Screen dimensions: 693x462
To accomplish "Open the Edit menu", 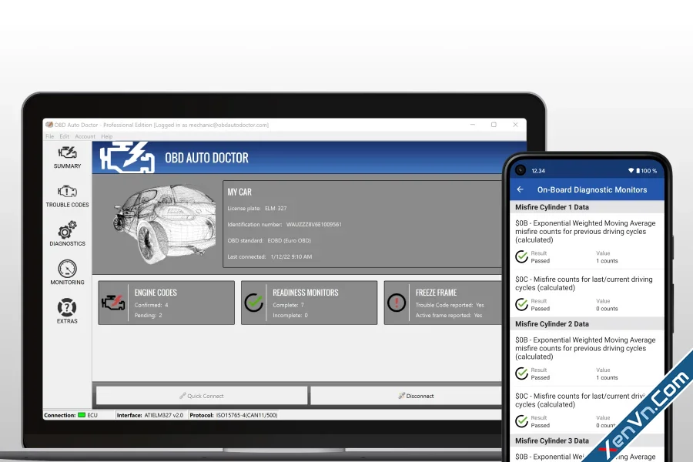I will tap(65, 136).
